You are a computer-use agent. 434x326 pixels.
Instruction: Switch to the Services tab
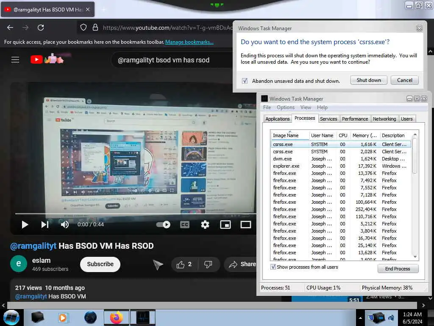328,119
